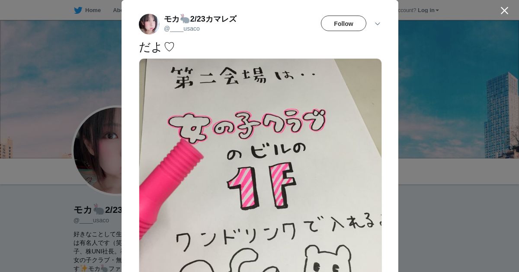The height and width of the screenshot is (272, 519).
Task: Open the tweet author's avatar
Action: [x=149, y=24]
